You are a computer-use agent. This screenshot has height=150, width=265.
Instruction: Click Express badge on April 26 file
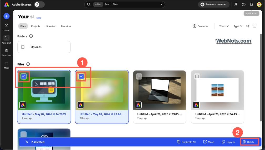196,105
